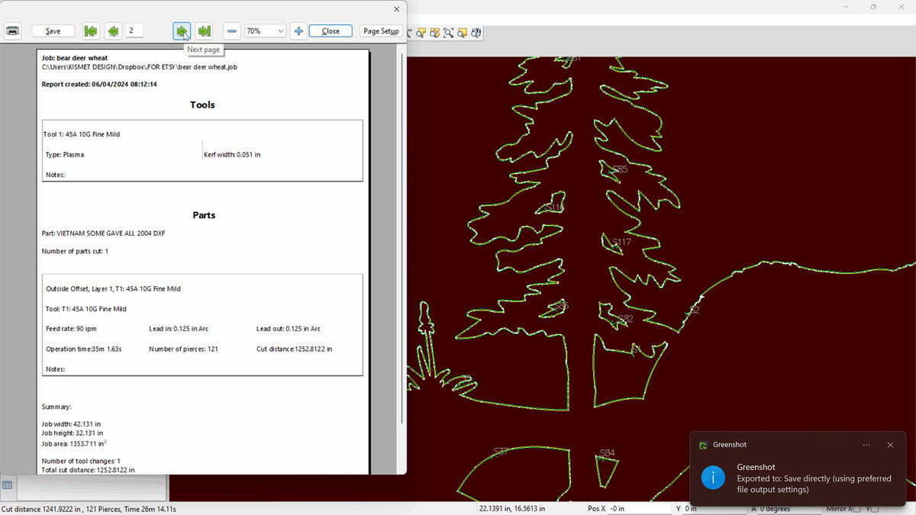
Task: Toggle the Mirror Y checkbox
Action: (875, 509)
